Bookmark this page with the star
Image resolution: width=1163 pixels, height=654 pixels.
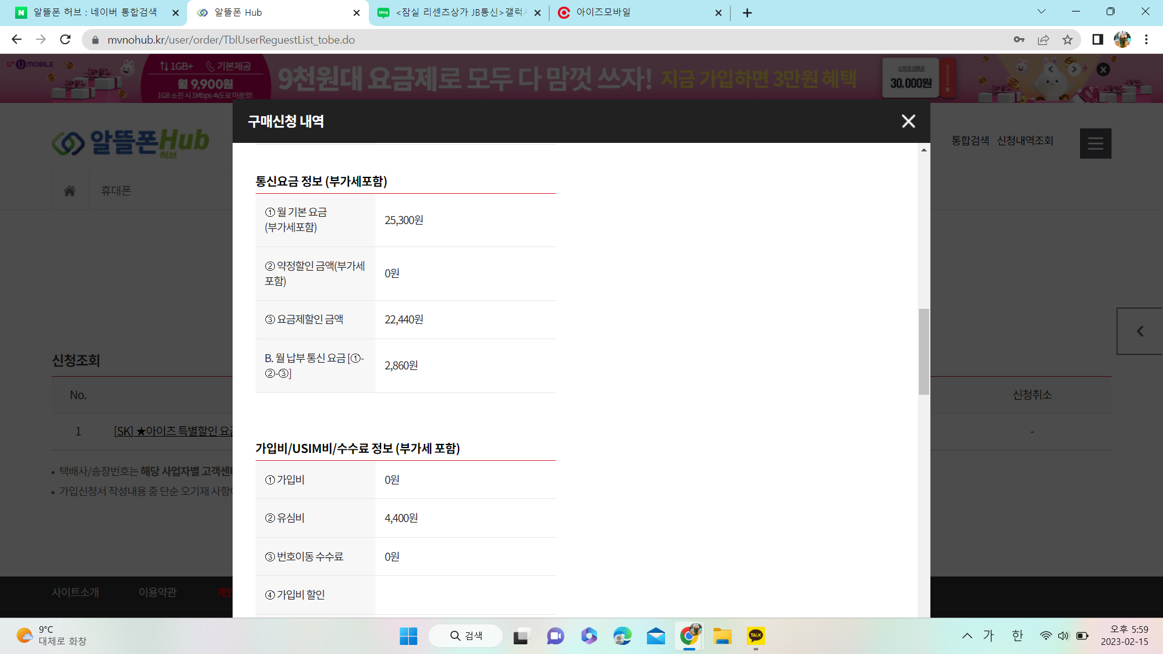pos(1067,39)
